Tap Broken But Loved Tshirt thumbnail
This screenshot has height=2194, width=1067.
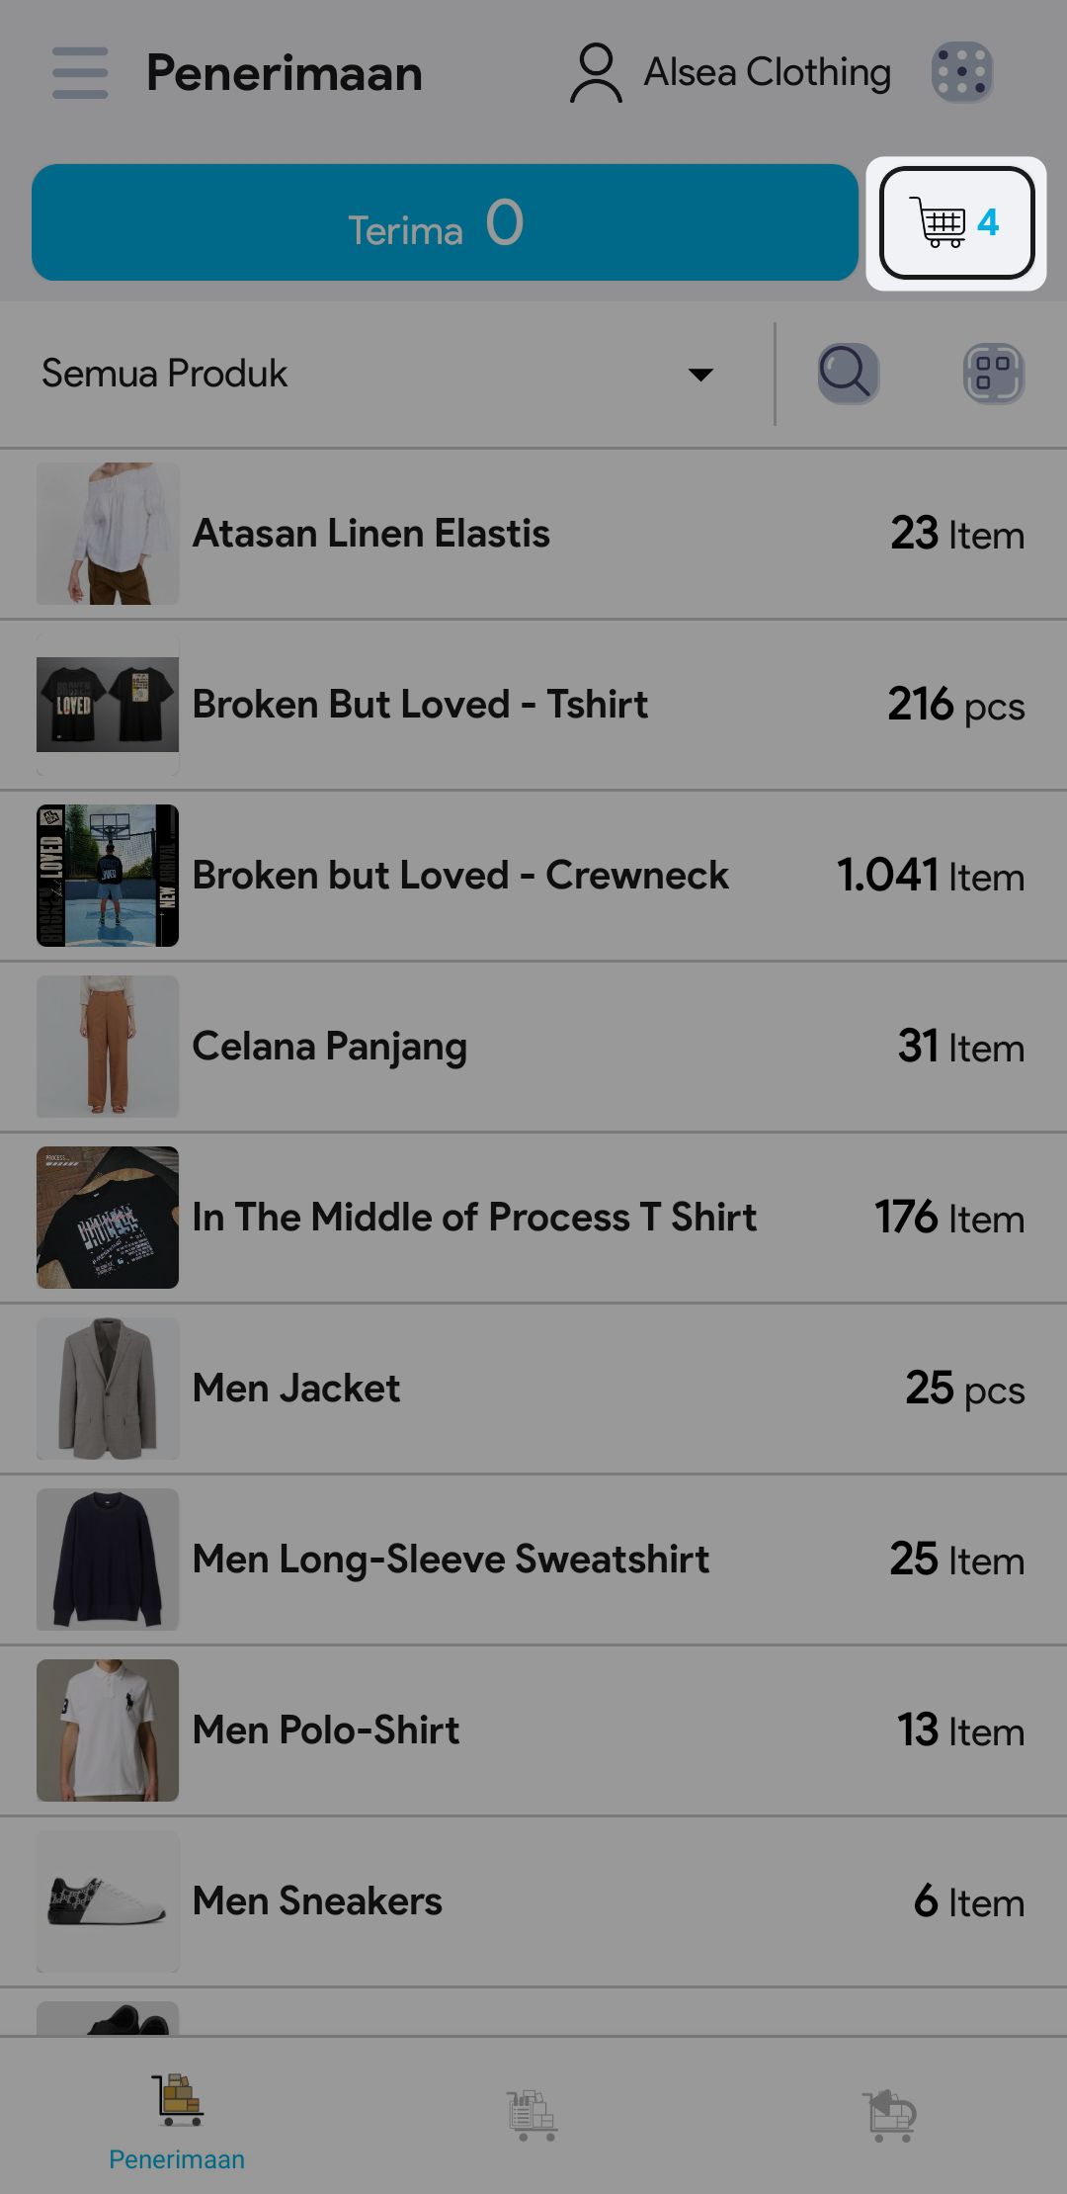pos(108,705)
